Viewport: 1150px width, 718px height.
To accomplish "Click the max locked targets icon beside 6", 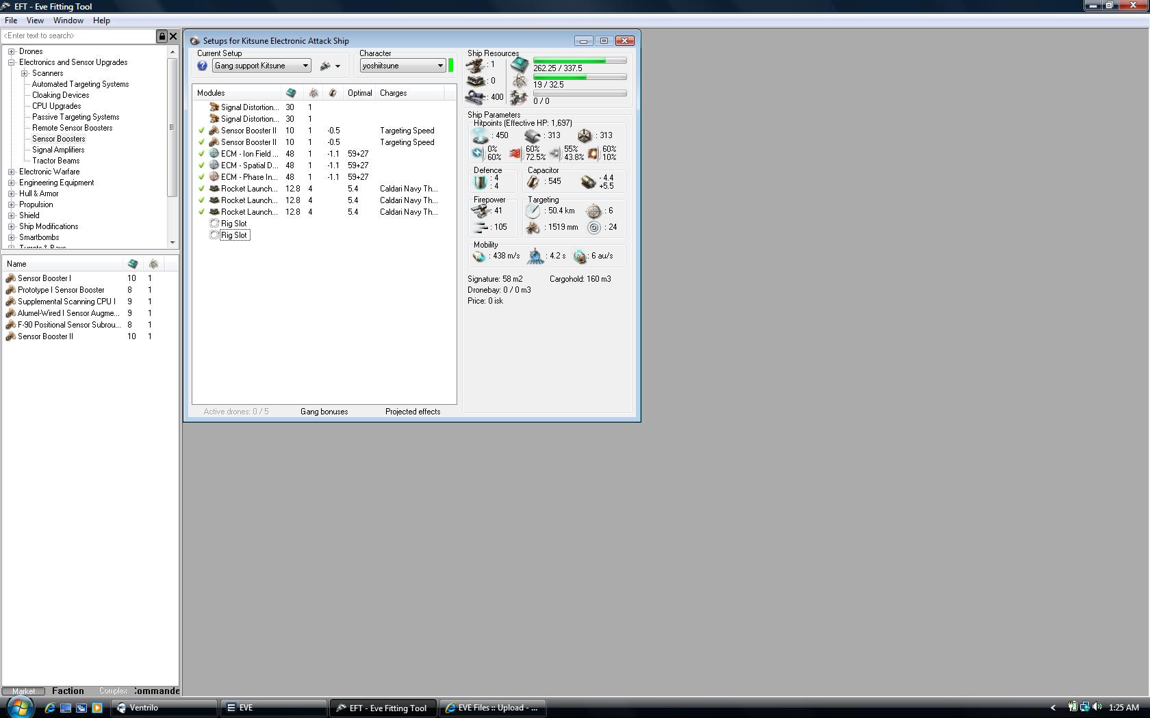I will click(593, 211).
